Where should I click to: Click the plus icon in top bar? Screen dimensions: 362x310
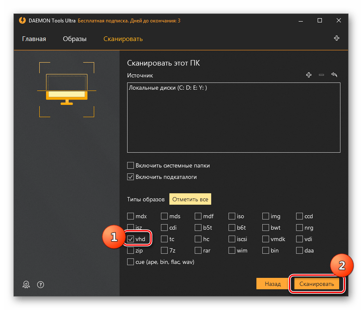(337, 38)
